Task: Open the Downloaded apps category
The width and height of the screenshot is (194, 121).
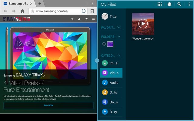Action: coord(111,102)
